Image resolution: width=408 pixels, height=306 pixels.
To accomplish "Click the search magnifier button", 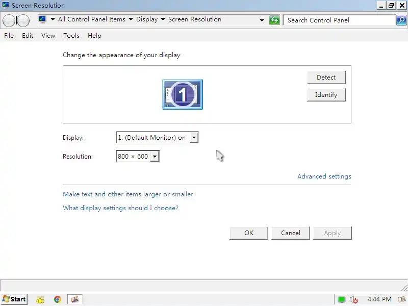I will (x=401, y=20).
